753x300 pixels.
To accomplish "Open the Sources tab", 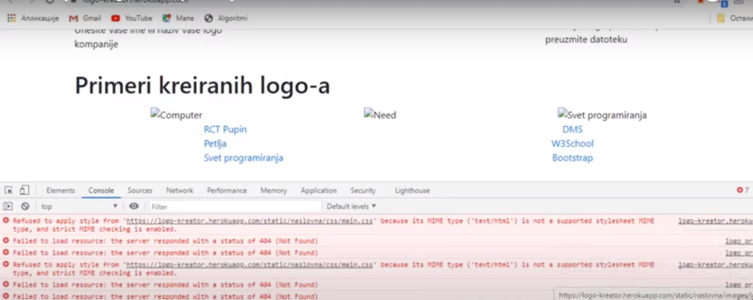I will click(140, 191).
